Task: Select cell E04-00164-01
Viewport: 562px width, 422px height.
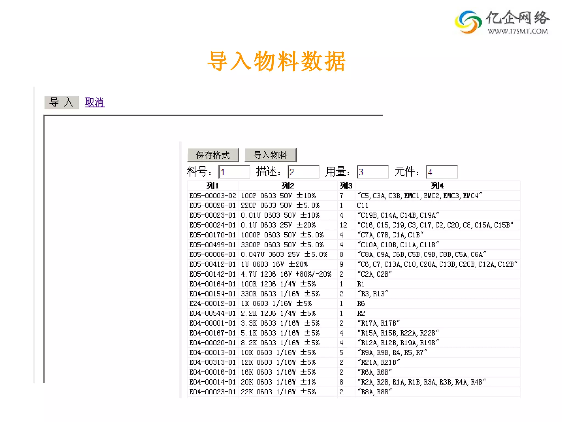Action: [213, 284]
